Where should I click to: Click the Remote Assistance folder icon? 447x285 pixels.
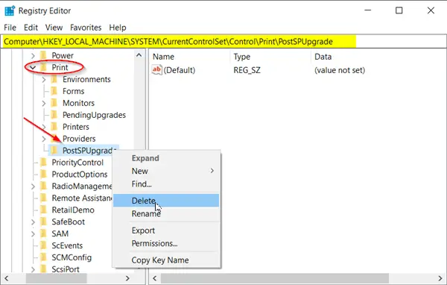point(43,198)
